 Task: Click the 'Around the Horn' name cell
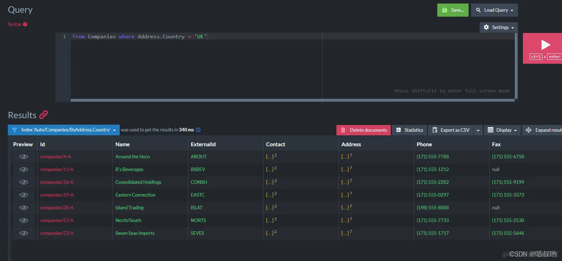(133, 157)
